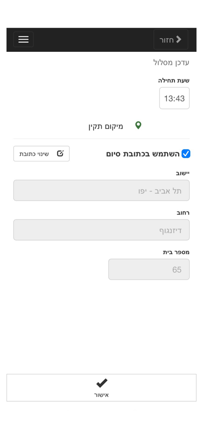Click the עדכן מסלול page title
This screenshot has width=203, height=439.
[171, 62]
